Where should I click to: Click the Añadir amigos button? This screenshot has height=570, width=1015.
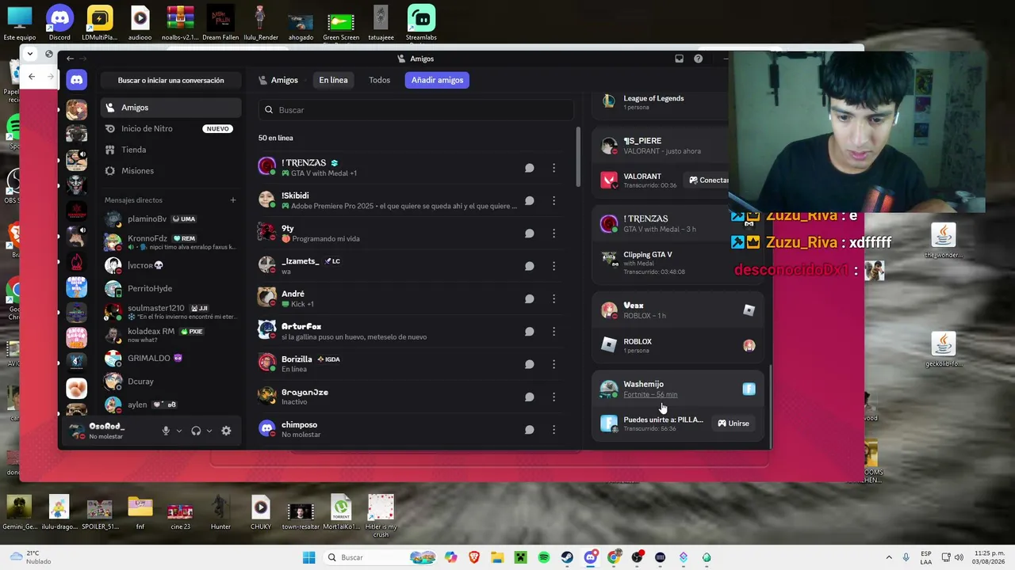click(x=437, y=80)
